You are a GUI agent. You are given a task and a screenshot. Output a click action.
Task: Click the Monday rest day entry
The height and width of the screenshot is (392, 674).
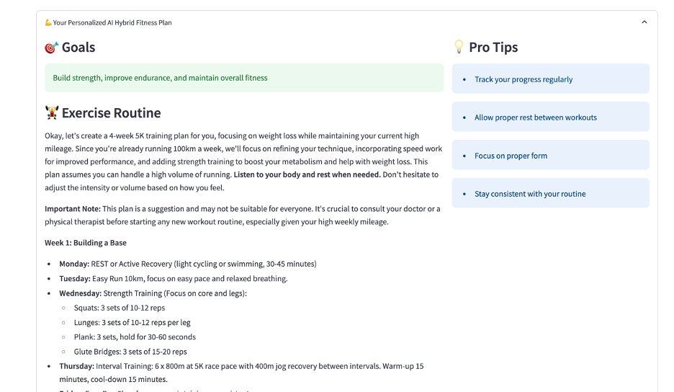tap(187, 264)
